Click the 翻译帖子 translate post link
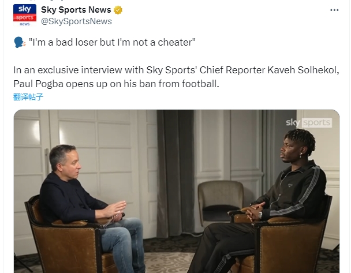The height and width of the screenshot is (273, 351). click(x=28, y=97)
